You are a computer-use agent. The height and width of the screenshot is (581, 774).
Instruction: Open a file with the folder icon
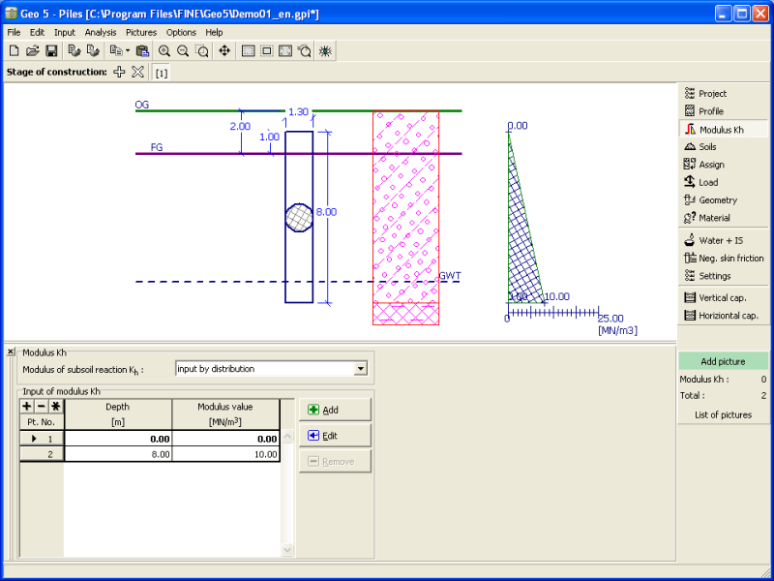[32, 50]
